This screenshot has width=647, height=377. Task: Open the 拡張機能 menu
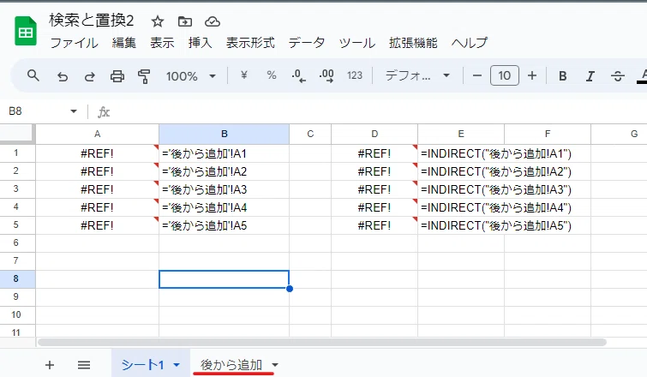click(x=413, y=43)
